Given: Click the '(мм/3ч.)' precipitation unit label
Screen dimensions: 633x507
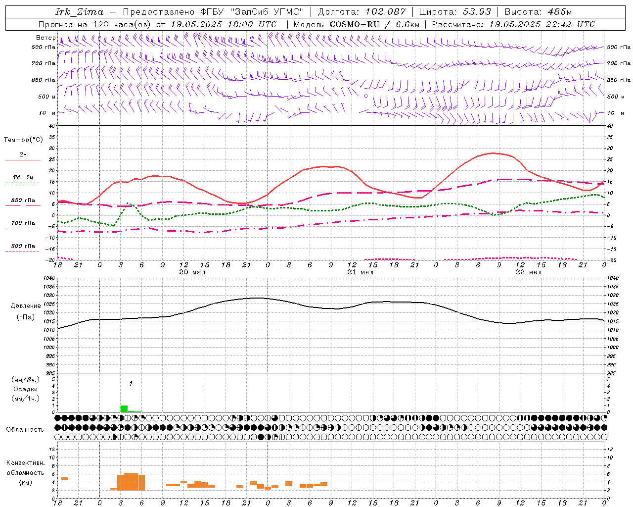Looking at the screenshot, I should tap(26, 380).
